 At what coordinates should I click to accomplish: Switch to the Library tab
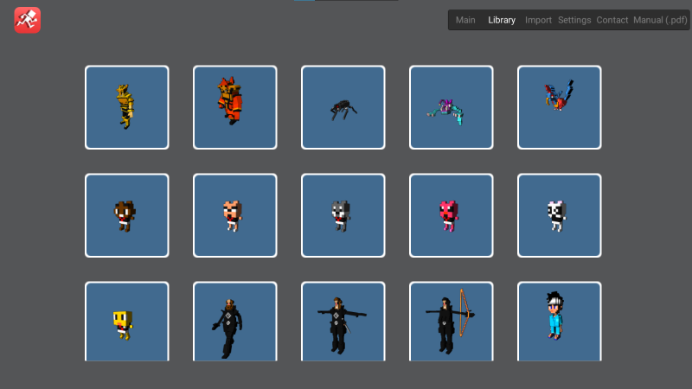tap(502, 20)
